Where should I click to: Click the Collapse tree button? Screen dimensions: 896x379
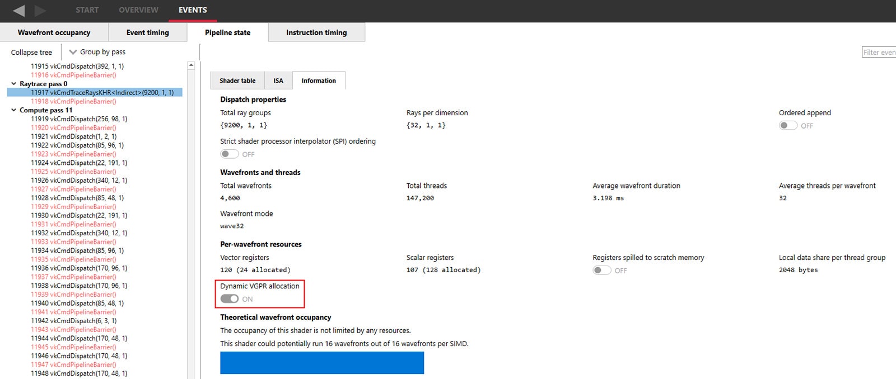(31, 52)
